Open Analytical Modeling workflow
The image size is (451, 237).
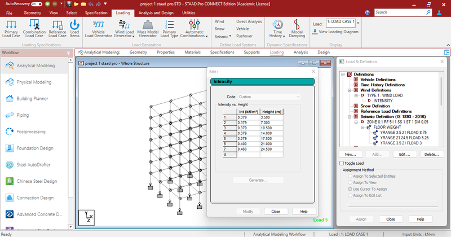pyautogui.click(x=34, y=65)
